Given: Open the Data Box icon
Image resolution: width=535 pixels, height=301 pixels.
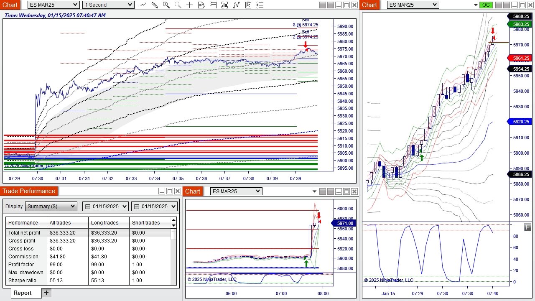Looking at the screenshot, I should (x=201, y=5).
